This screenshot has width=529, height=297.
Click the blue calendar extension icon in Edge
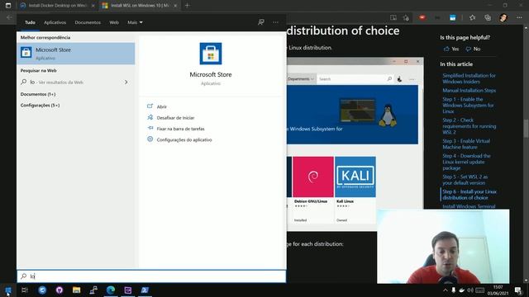tap(452, 17)
